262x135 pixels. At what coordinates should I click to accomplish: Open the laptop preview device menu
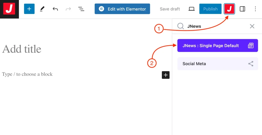point(191,9)
